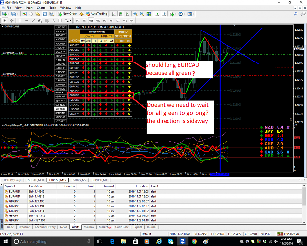This screenshot has height=246, width=307.
Task: Zoom out on the chart
Action: (x=142, y=14)
